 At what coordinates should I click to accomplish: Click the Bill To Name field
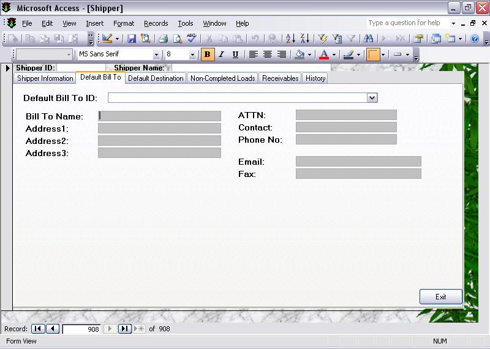159,116
